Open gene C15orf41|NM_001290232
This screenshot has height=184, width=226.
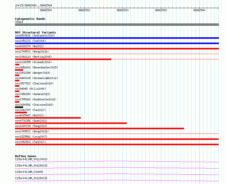coord(31,178)
